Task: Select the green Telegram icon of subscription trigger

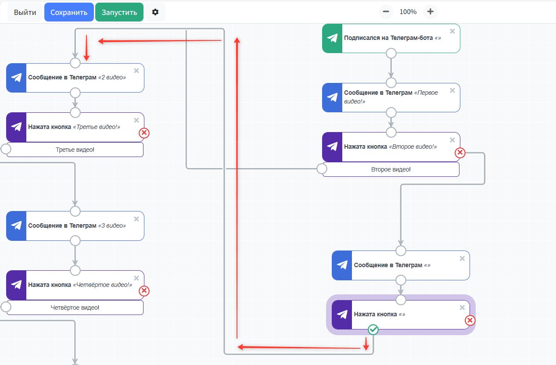Action: [x=332, y=38]
